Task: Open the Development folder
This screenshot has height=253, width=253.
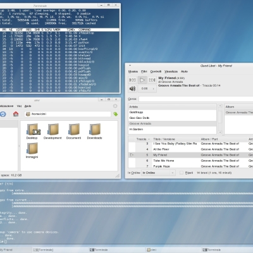Action: pyautogui.click(x=52, y=132)
